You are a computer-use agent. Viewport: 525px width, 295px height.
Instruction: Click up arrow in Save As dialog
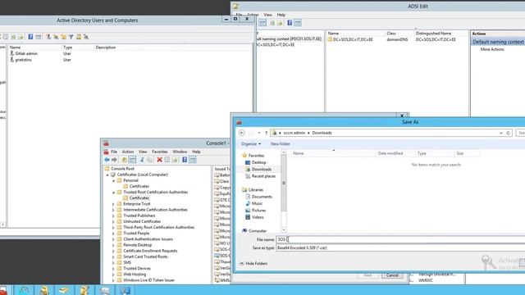coord(266,133)
